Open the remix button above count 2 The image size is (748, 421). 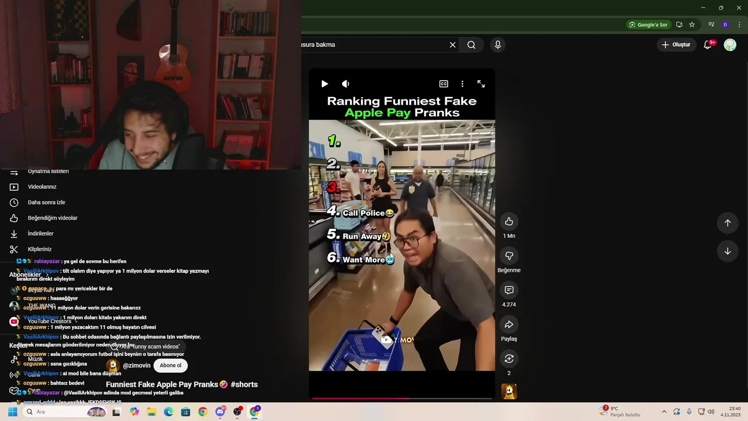pos(509,358)
